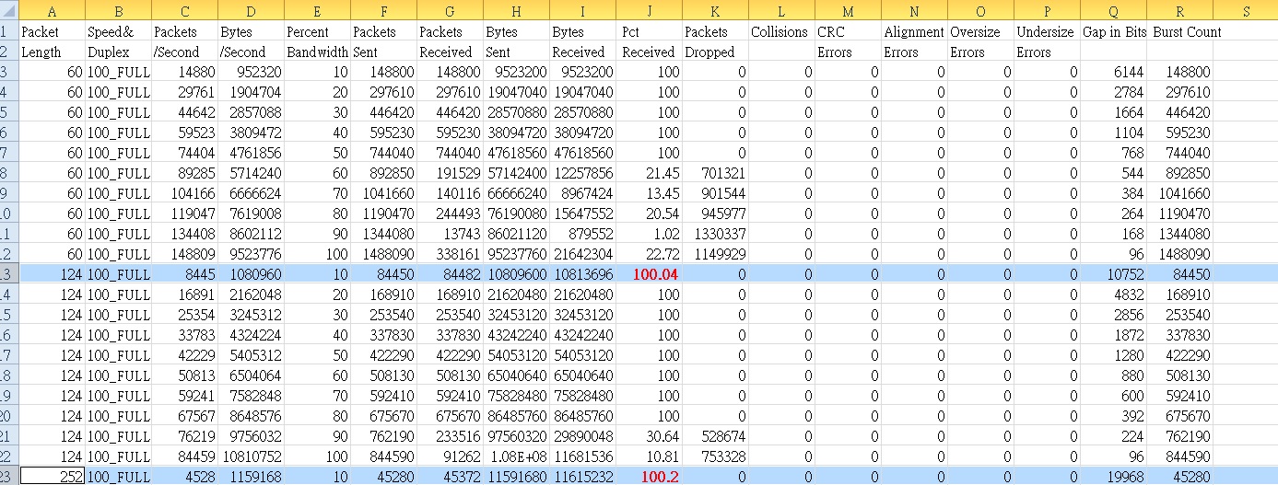Select the bytes received value 21642304
1278x485 pixels.
tap(582, 254)
